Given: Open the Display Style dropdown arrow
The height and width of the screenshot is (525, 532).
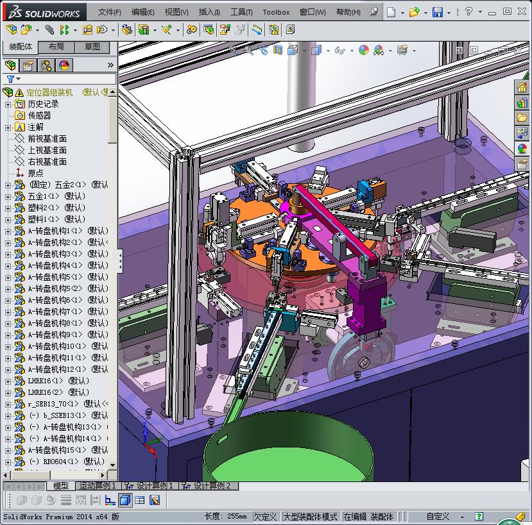Looking at the screenshot, I should click(328, 51).
